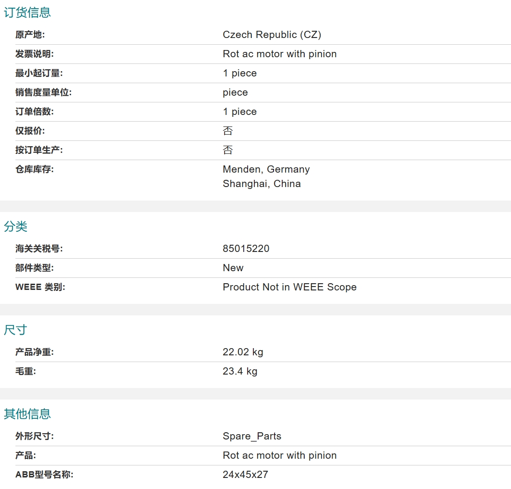
Task: Select the 24x45x27 ABB type designation
Action: coord(245,474)
